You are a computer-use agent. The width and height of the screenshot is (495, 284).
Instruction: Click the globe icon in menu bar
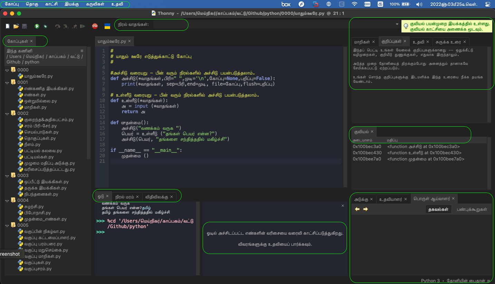pos(329,4)
